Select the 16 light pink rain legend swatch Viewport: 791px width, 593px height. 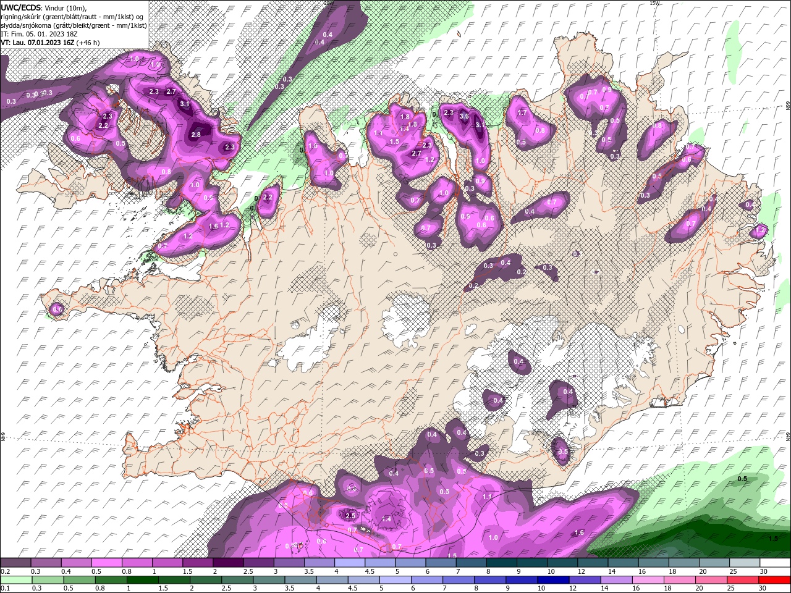click(648, 579)
